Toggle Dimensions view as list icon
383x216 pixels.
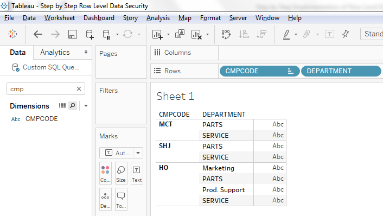point(62,105)
